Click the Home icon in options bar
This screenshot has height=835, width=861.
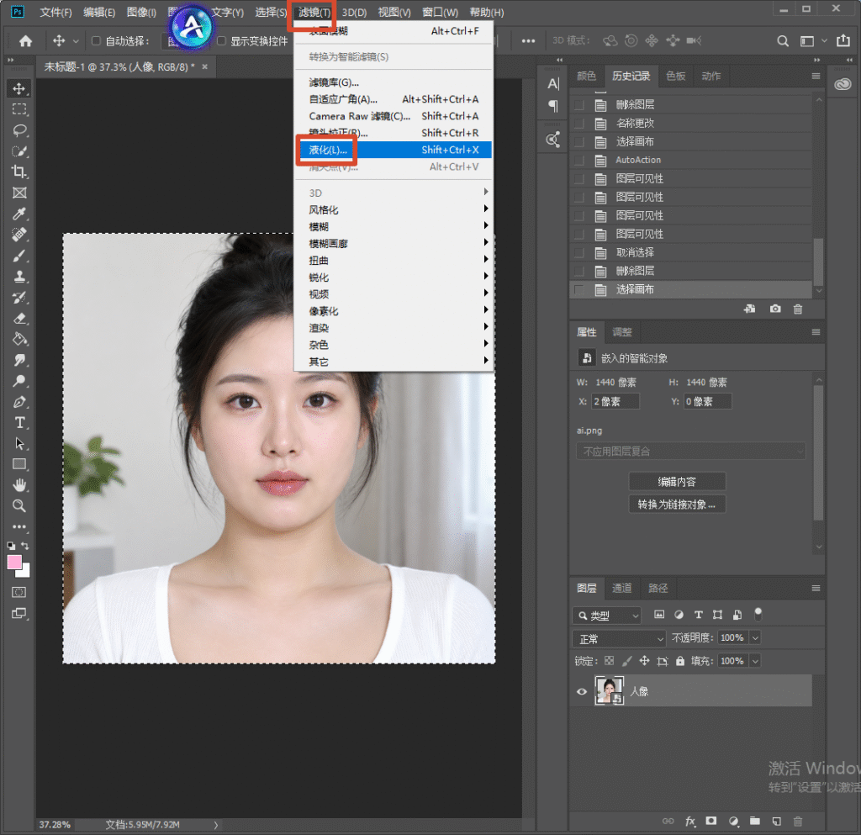click(x=25, y=41)
